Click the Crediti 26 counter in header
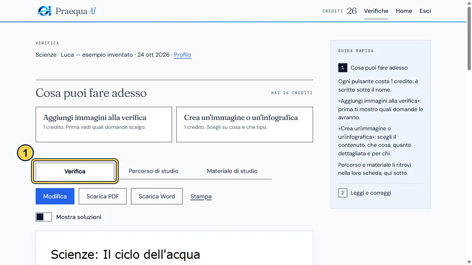This screenshot has width=472, height=265. click(x=340, y=11)
